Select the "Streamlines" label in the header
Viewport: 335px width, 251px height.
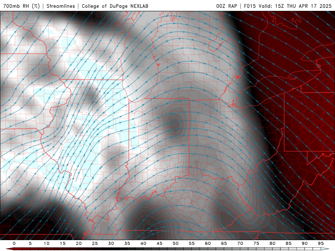61,6
